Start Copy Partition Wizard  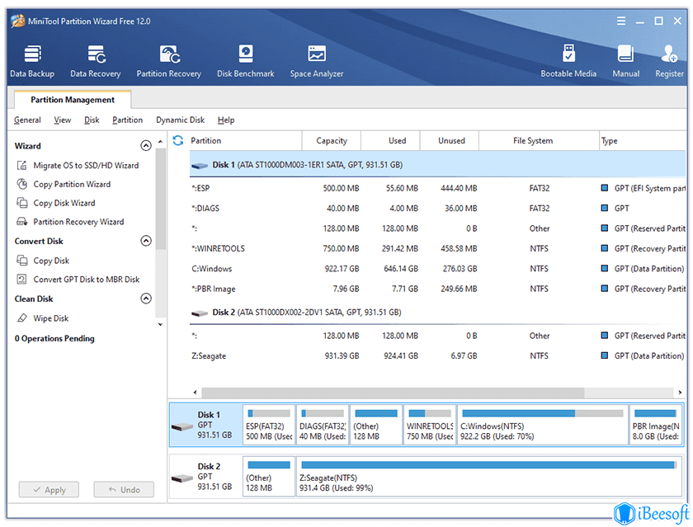pyautogui.click(x=64, y=184)
